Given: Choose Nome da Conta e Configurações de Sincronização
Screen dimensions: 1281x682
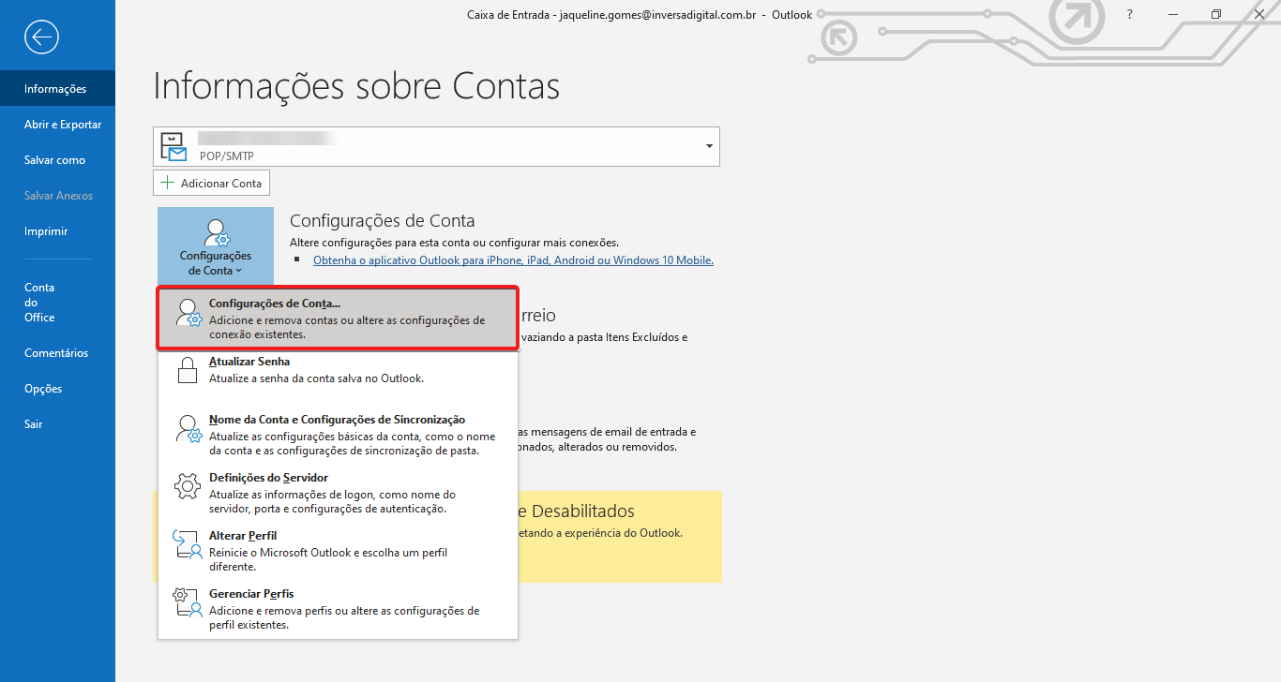Looking at the screenshot, I should pyautogui.click(x=338, y=435).
